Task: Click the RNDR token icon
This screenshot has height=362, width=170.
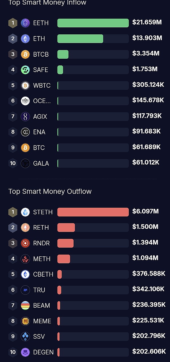Action: pos(25,243)
